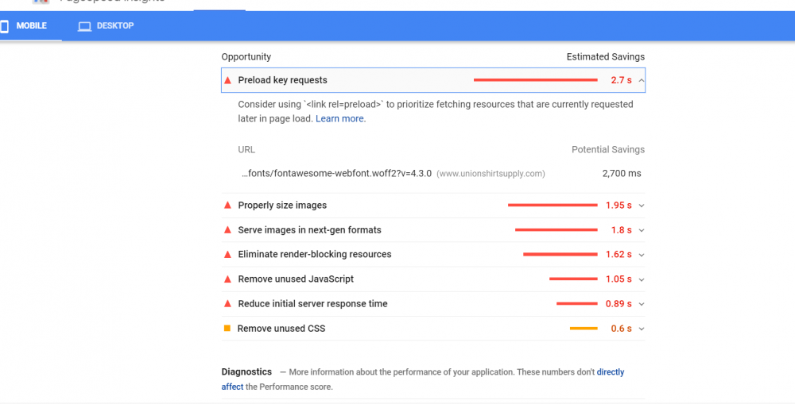Click red triangle beside Properly size images
This screenshot has height=404, width=795.
click(228, 206)
